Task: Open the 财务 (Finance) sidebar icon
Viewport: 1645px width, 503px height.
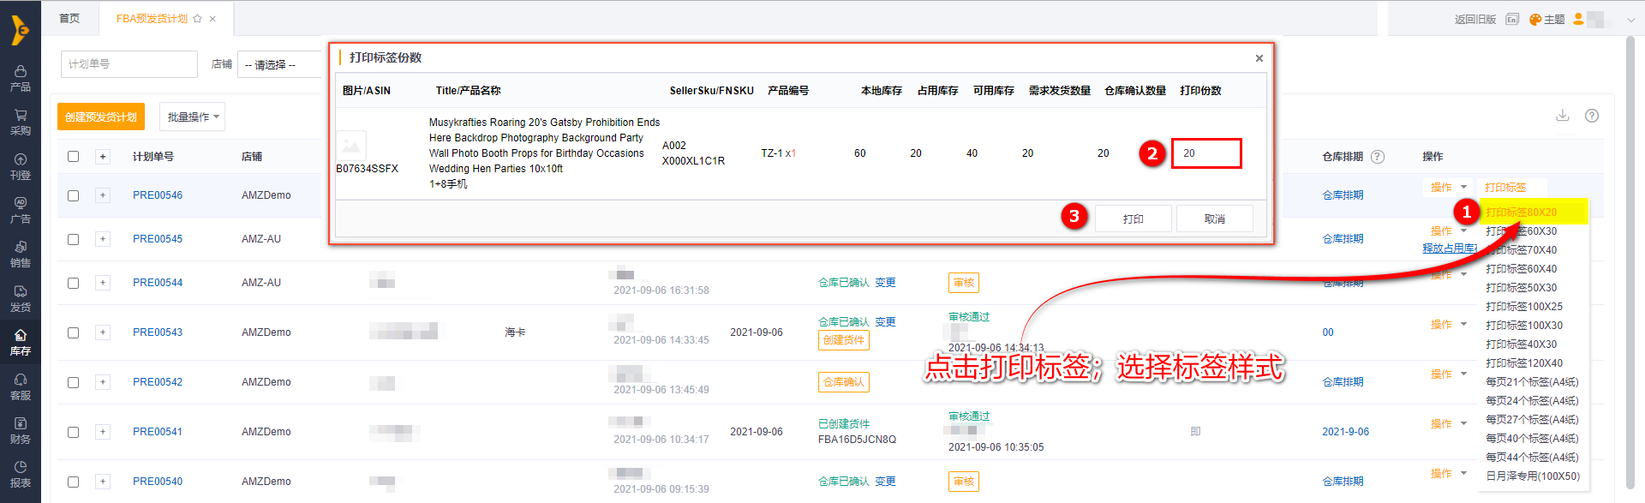Action: pos(21,430)
